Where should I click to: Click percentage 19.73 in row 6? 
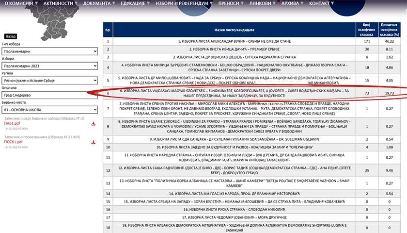pyautogui.click(x=389, y=93)
